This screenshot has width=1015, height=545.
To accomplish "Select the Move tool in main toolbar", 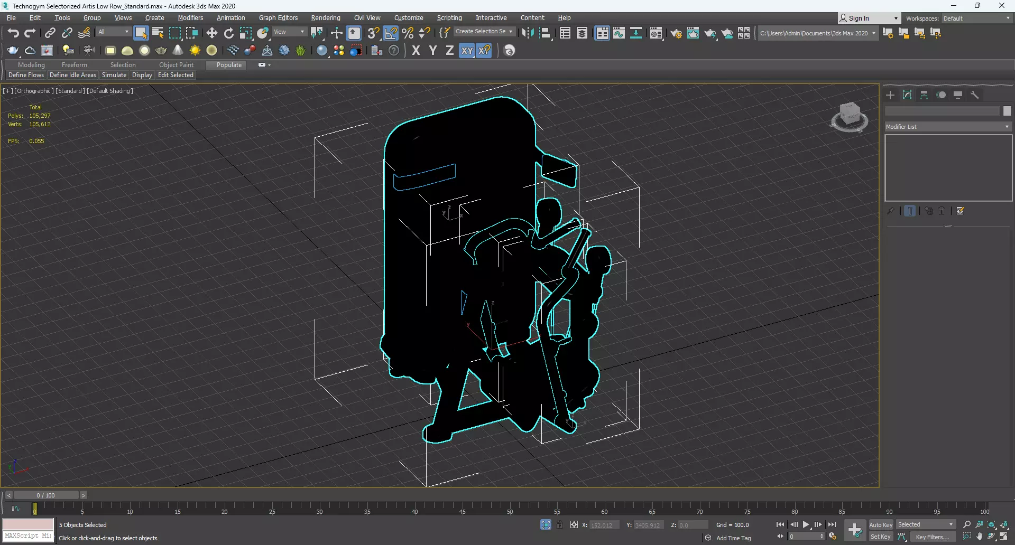I will pyautogui.click(x=212, y=33).
